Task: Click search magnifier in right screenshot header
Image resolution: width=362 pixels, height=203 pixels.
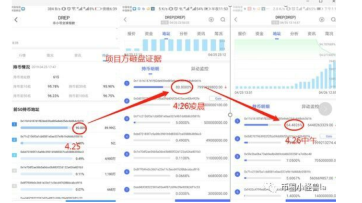Action: (x=333, y=20)
